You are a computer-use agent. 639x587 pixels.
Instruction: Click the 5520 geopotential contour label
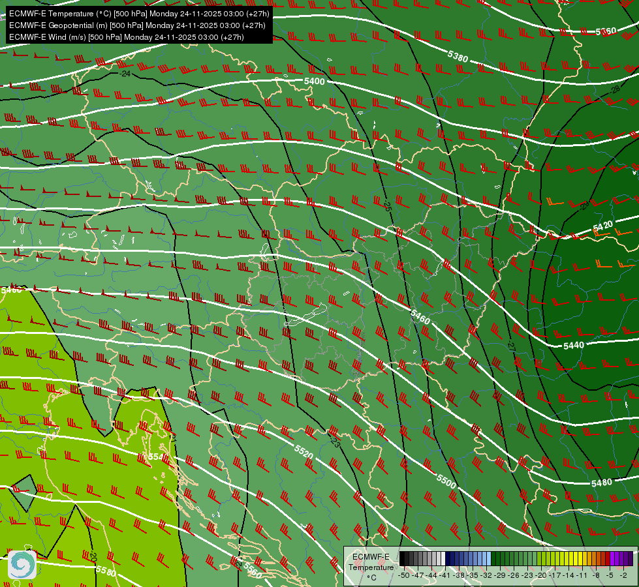click(x=304, y=451)
